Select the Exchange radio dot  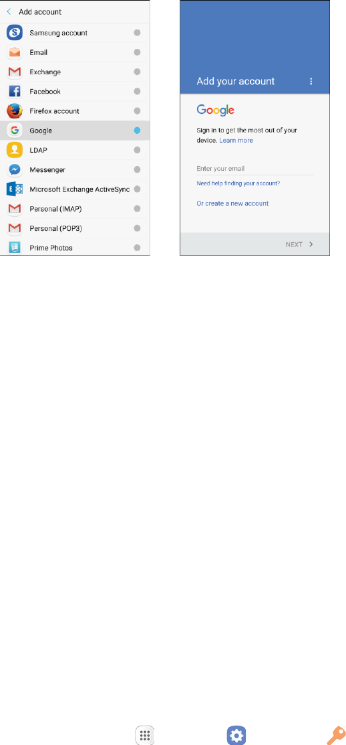(137, 72)
